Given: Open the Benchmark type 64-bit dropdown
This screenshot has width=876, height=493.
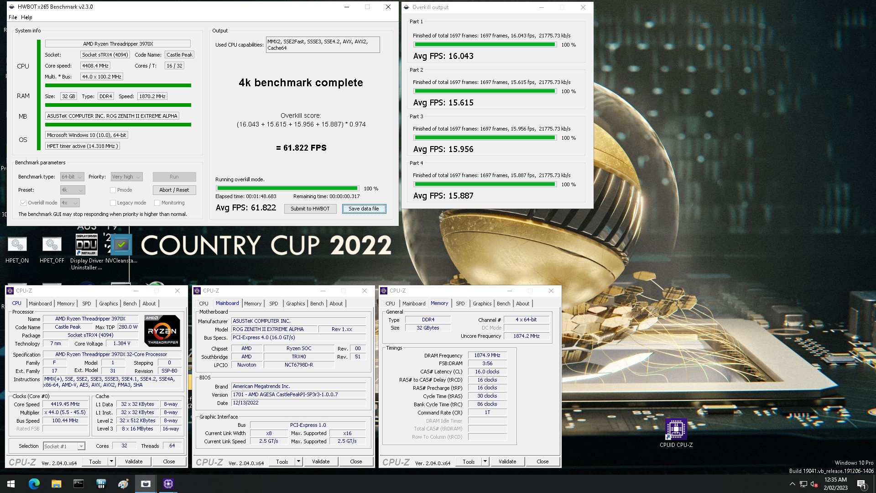Looking at the screenshot, I should coord(72,177).
